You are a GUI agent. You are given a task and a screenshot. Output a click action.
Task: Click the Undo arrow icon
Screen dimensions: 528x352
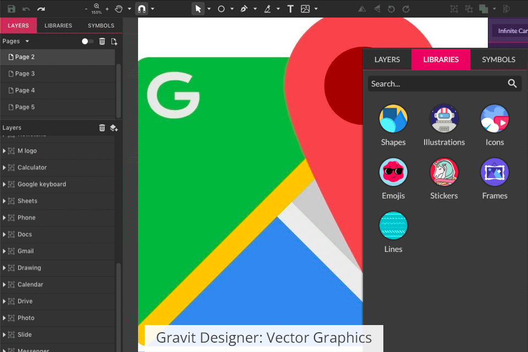(26, 9)
